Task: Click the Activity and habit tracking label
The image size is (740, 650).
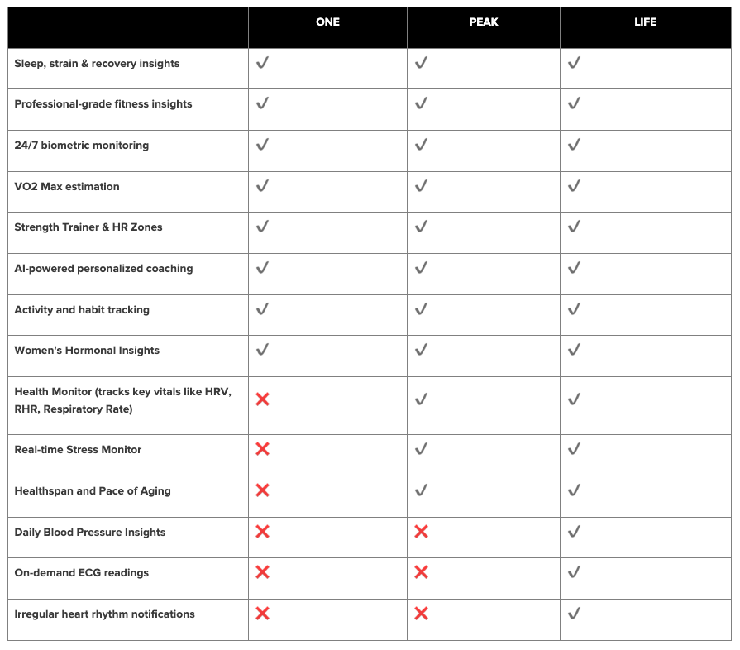Action: coord(82,310)
